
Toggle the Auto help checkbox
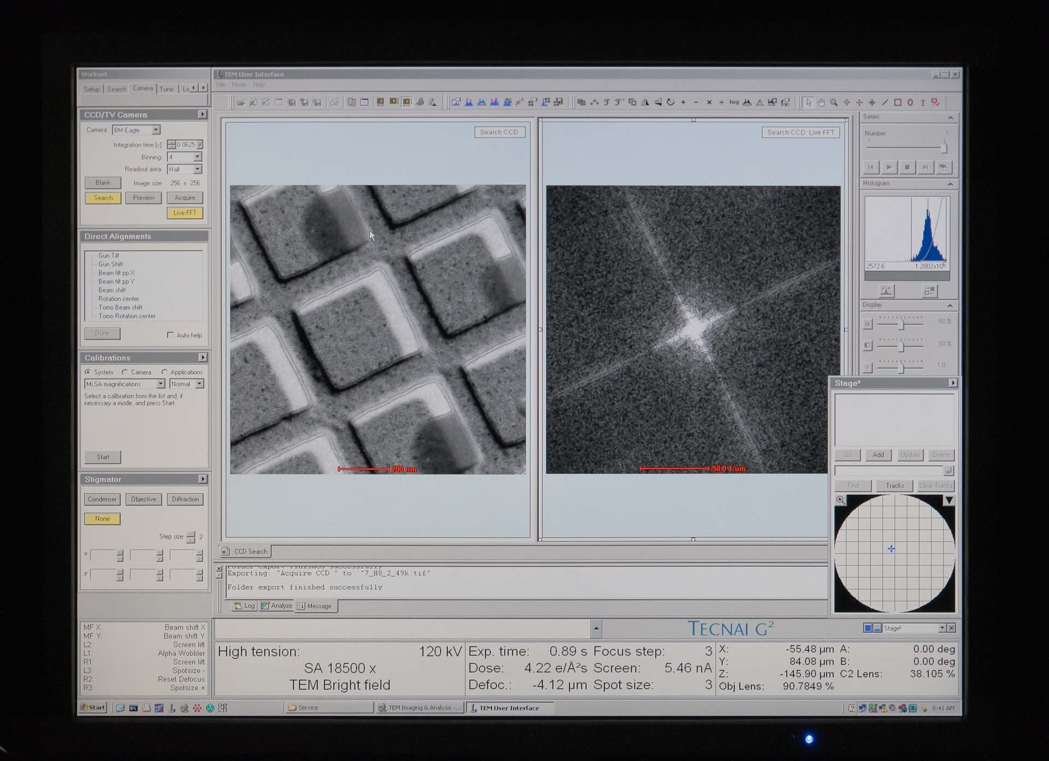[x=170, y=335]
